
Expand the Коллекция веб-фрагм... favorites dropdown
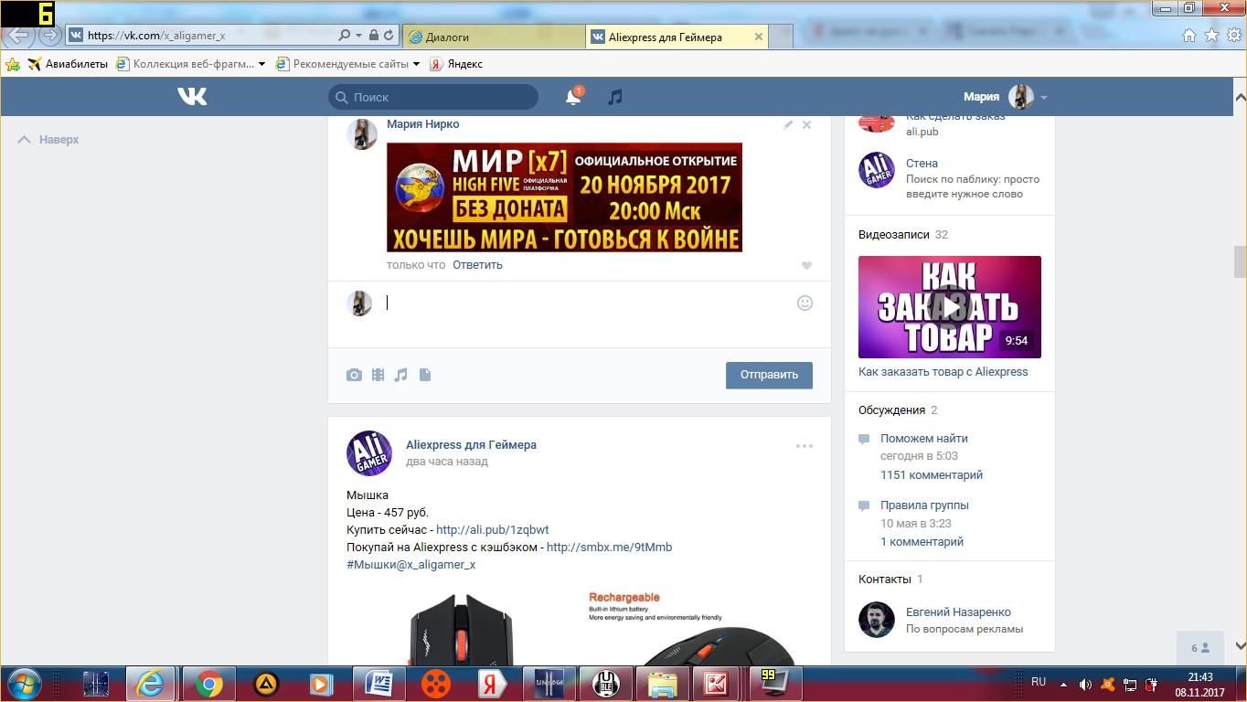[x=261, y=64]
